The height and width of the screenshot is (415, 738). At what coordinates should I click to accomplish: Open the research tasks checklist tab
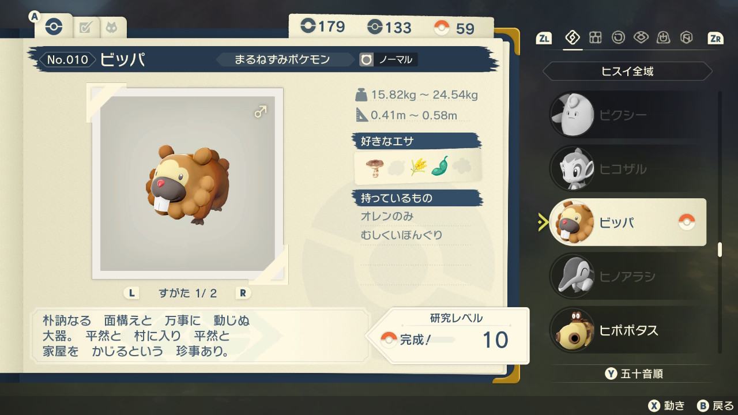point(86,27)
